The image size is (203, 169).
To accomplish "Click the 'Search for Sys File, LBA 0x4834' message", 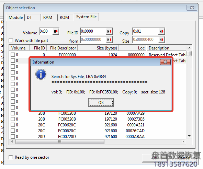I will tap(79, 77).
